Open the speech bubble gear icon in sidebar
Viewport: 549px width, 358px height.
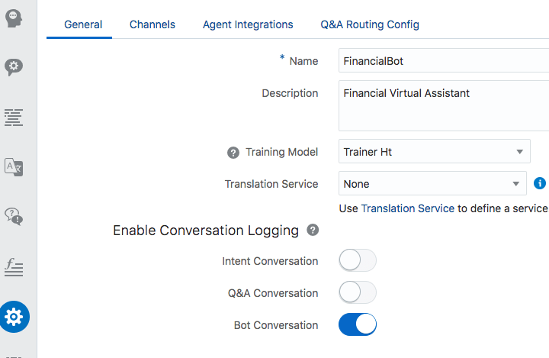click(x=14, y=67)
